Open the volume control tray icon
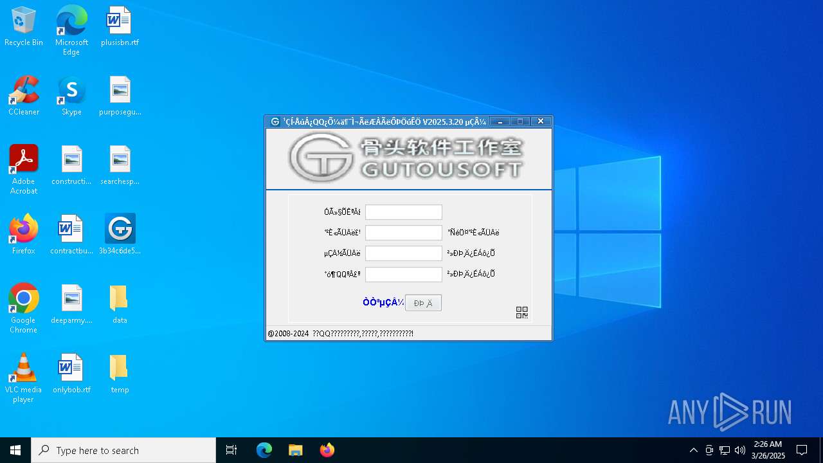Viewport: 823px width, 463px height. tap(740, 450)
